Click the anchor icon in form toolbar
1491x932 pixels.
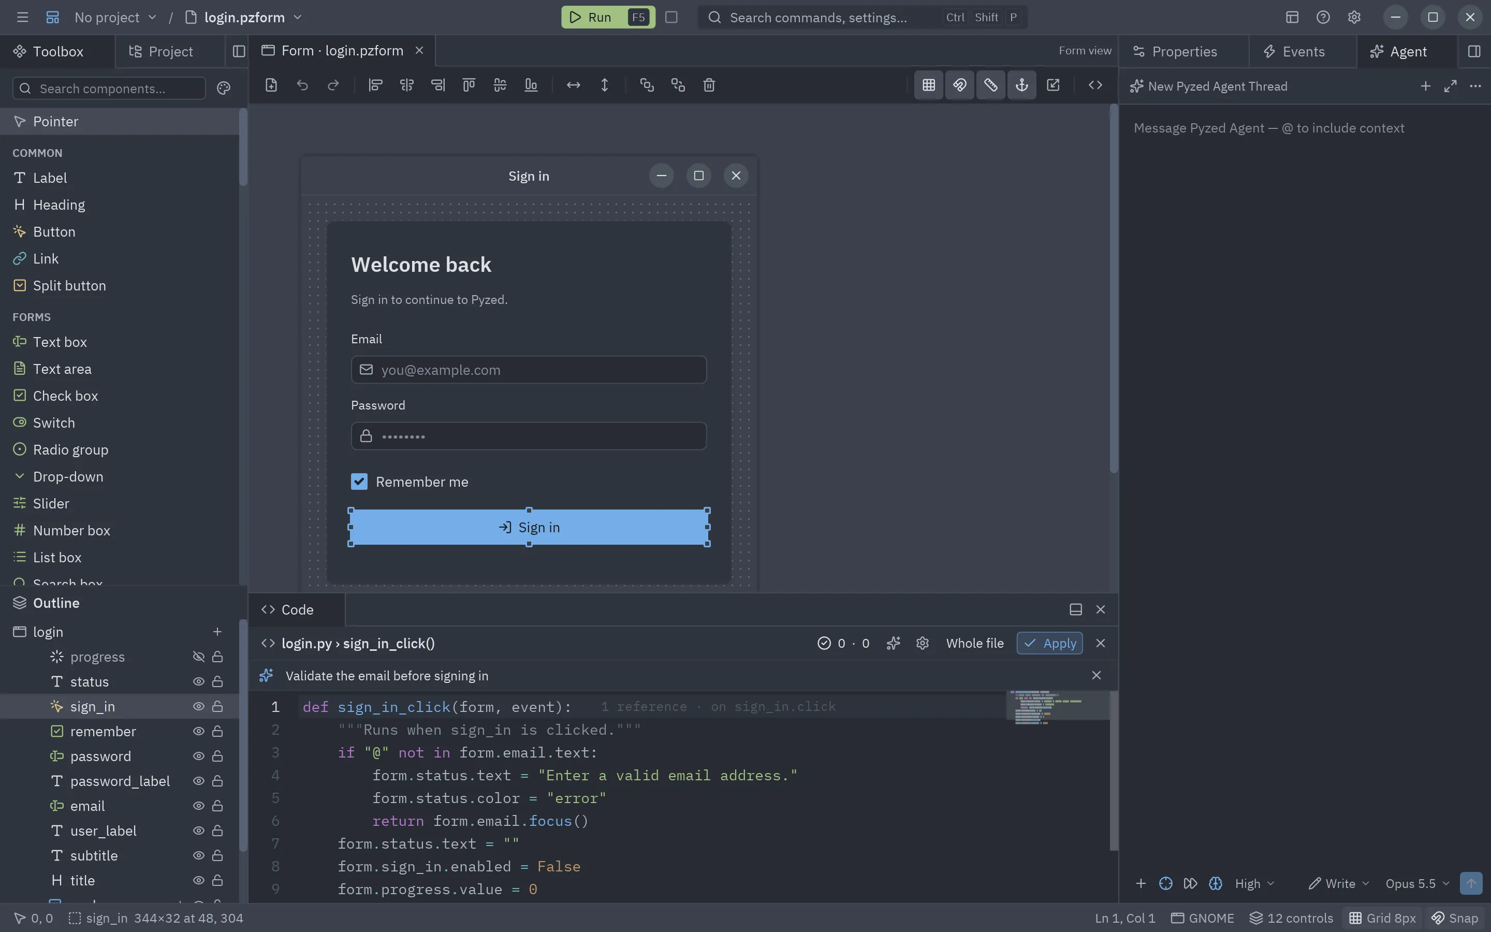click(x=1021, y=85)
